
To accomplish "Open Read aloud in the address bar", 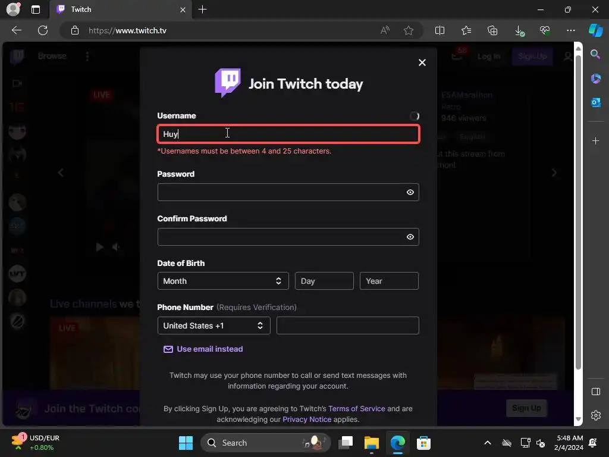I will pyautogui.click(x=385, y=30).
